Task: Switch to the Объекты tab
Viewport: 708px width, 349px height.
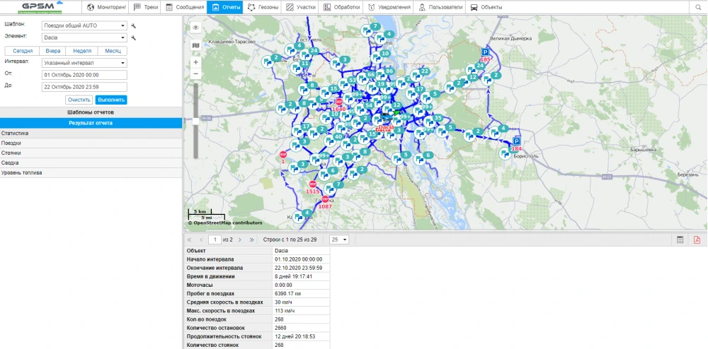Action: pos(486,7)
